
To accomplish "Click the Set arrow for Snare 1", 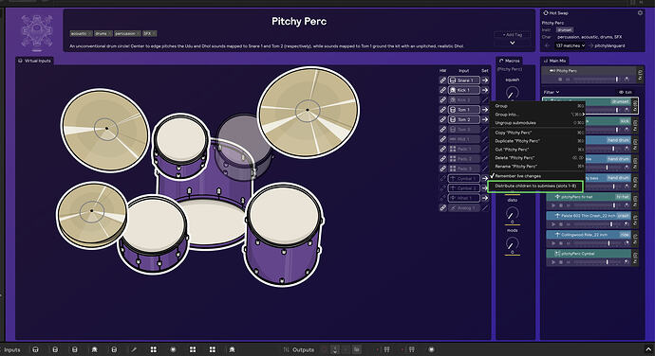I will point(485,80).
